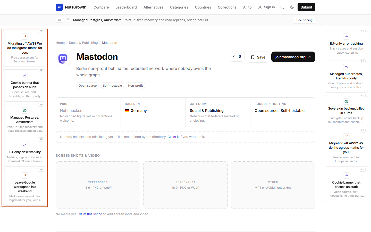Click Claim it link in notice
Image resolution: width=371 pixels, height=232 pixels.
pyautogui.click(x=173, y=137)
